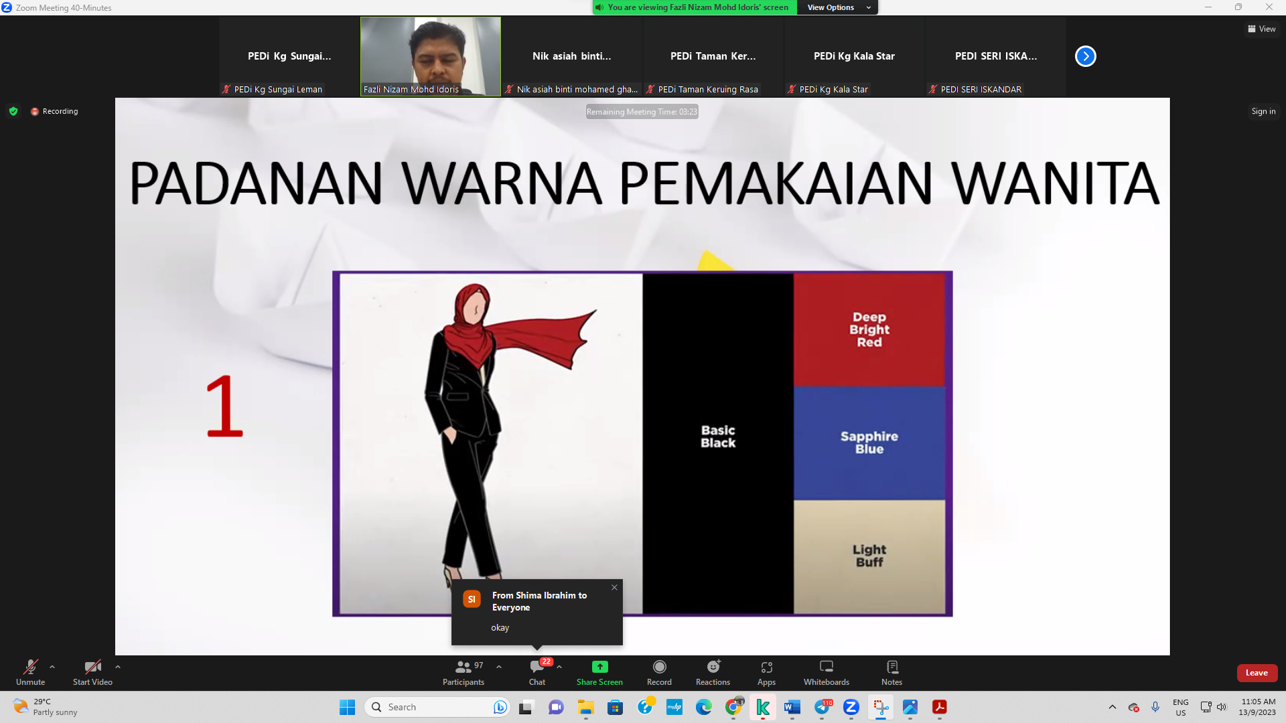The width and height of the screenshot is (1286, 723).
Task: Click the green encryption shield icon
Action: coord(13,111)
